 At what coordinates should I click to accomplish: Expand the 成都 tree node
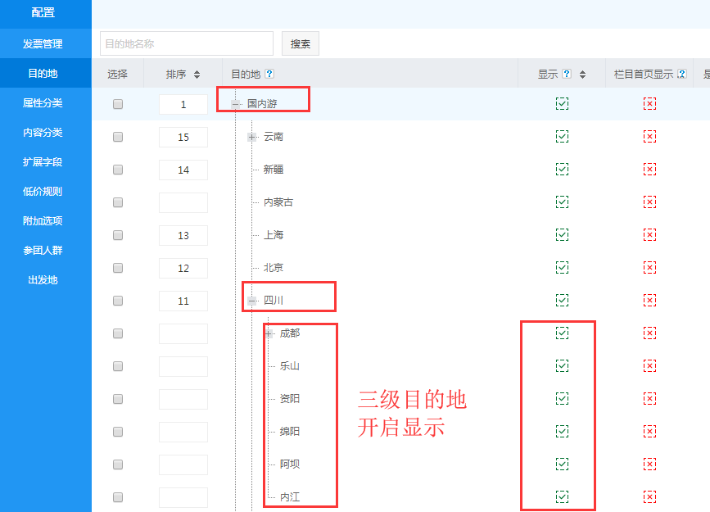(269, 333)
